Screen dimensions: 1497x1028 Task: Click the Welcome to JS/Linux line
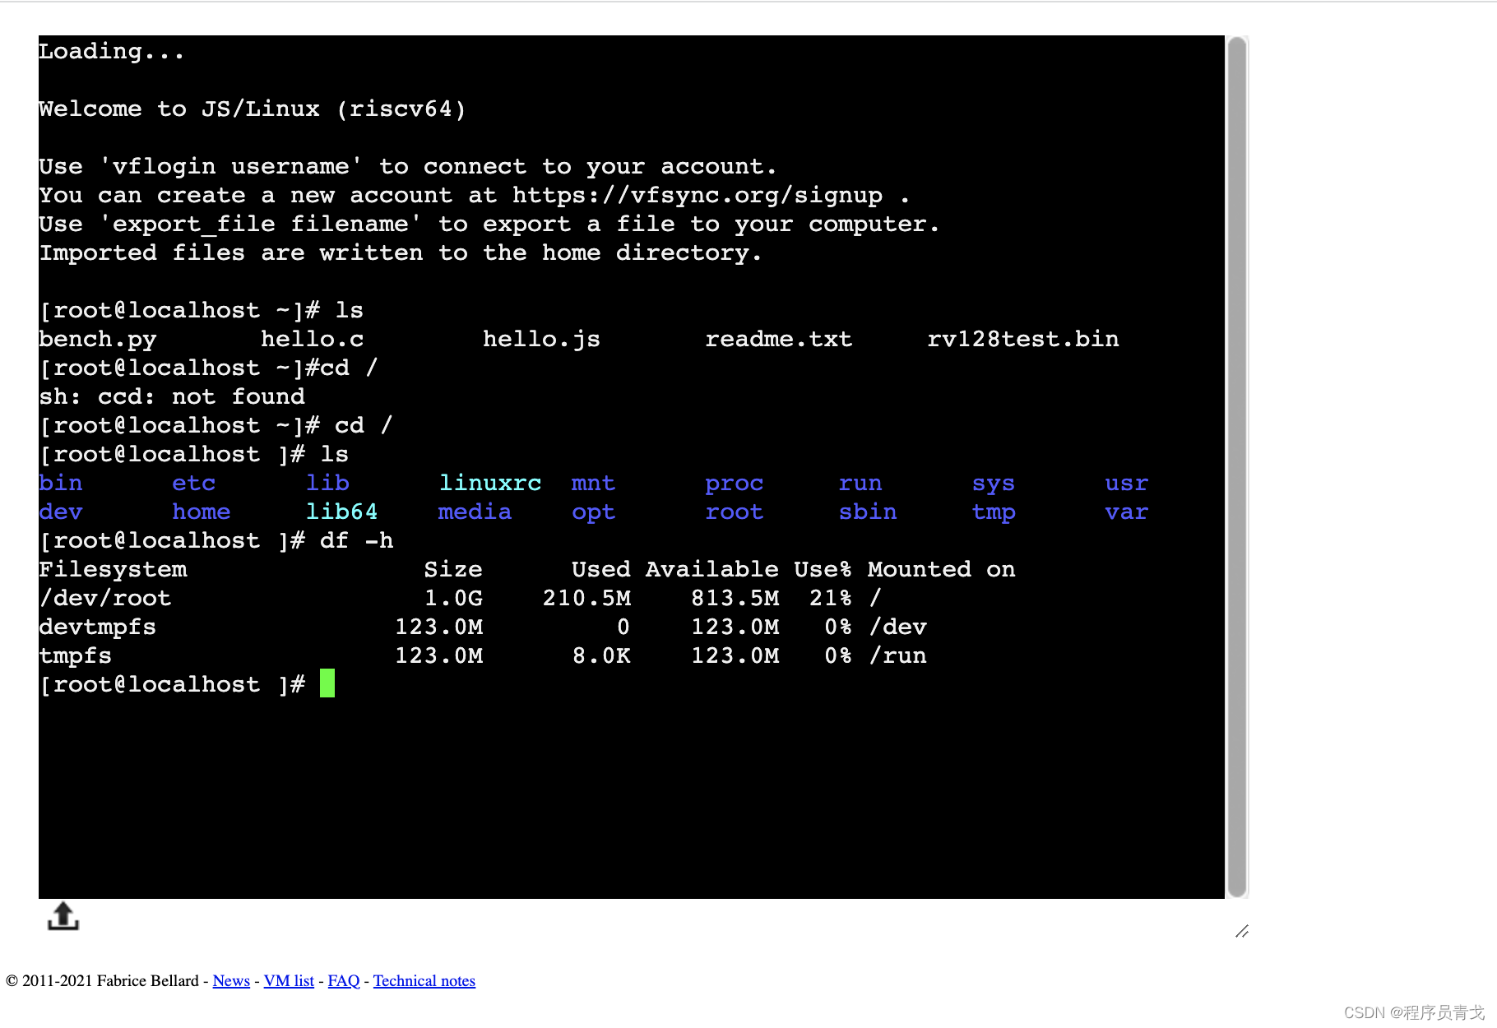(253, 109)
